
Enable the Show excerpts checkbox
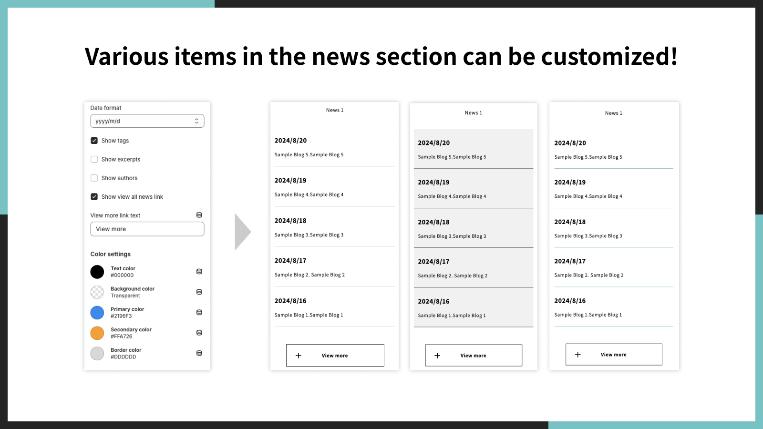tap(94, 159)
